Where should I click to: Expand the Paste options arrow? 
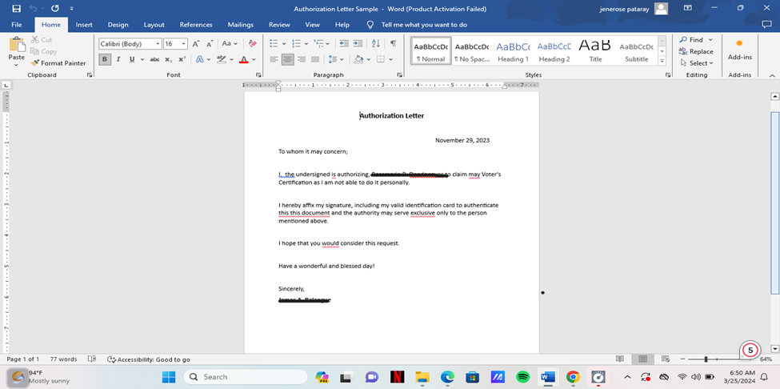click(x=17, y=65)
